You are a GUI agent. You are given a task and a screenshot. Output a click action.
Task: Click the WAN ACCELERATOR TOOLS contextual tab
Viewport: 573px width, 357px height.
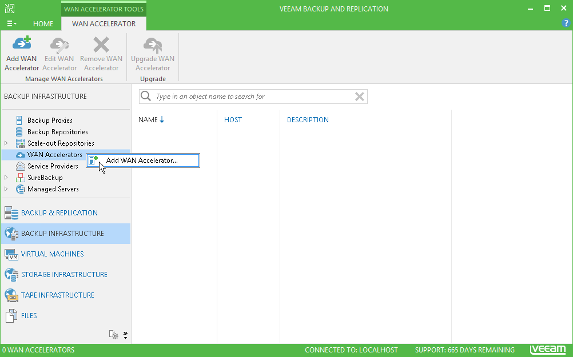tap(104, 9)
